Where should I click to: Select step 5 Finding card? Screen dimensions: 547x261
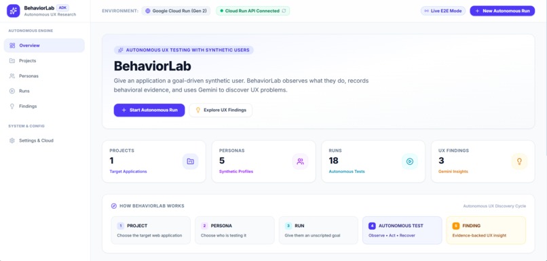coord(486,230)
